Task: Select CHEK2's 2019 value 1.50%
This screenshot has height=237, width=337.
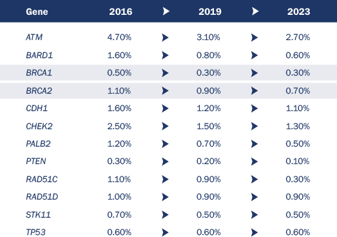Action: click(209, 127)
